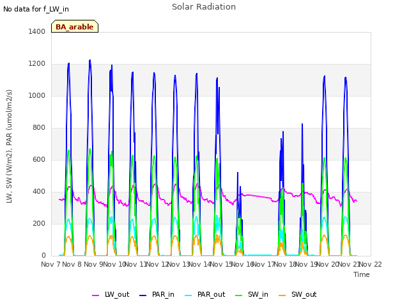Click the 'No data for f_LW_in' message
This screenshot has width=409, height=307.
point(36,9)
